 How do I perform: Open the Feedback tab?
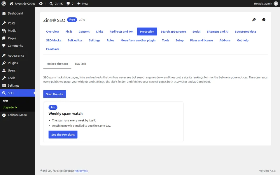[x=52, y=49]
